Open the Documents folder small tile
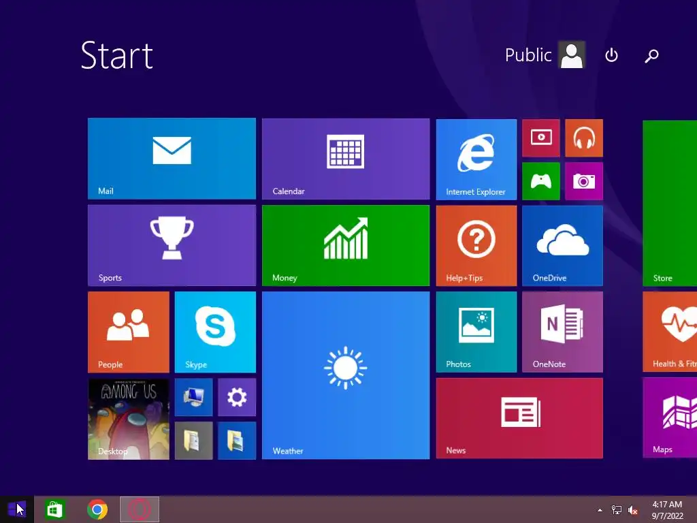The width and height of the screenshot is (697, 523). coord(193,441)
